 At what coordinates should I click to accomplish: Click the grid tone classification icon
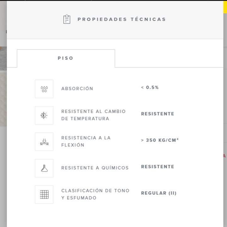[44, 195]
